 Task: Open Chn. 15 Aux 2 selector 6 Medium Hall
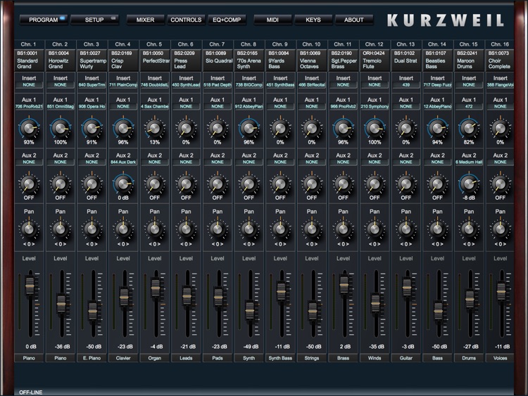click(469, 162)
